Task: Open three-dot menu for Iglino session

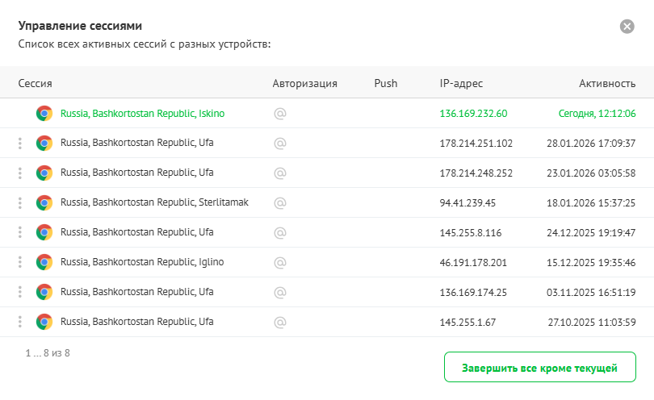Action: (x=19, y=263)
